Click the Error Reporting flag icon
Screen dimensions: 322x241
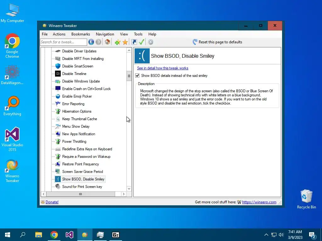pos(58,104)
